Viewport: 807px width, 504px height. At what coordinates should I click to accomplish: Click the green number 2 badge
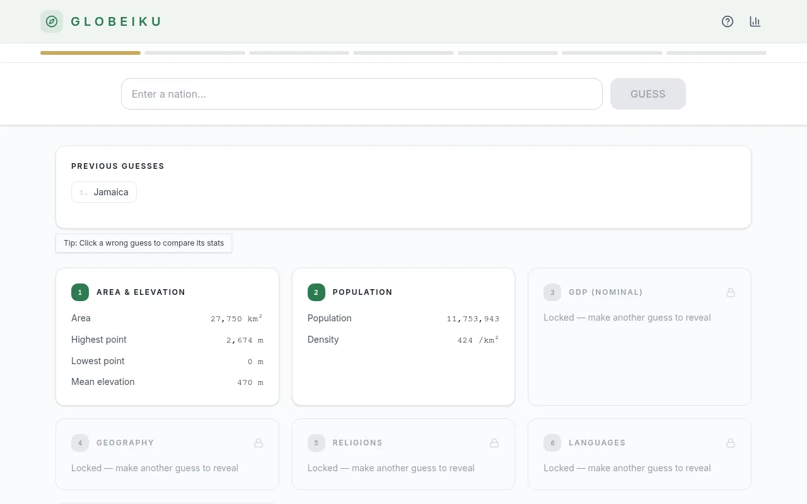pyautogui.click(x=316, y=292)
